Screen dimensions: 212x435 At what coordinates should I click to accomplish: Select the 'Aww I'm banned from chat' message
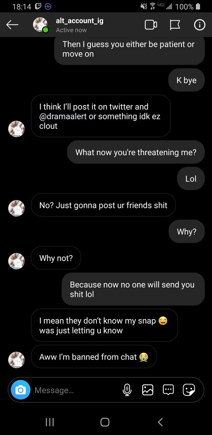[94, 357]
